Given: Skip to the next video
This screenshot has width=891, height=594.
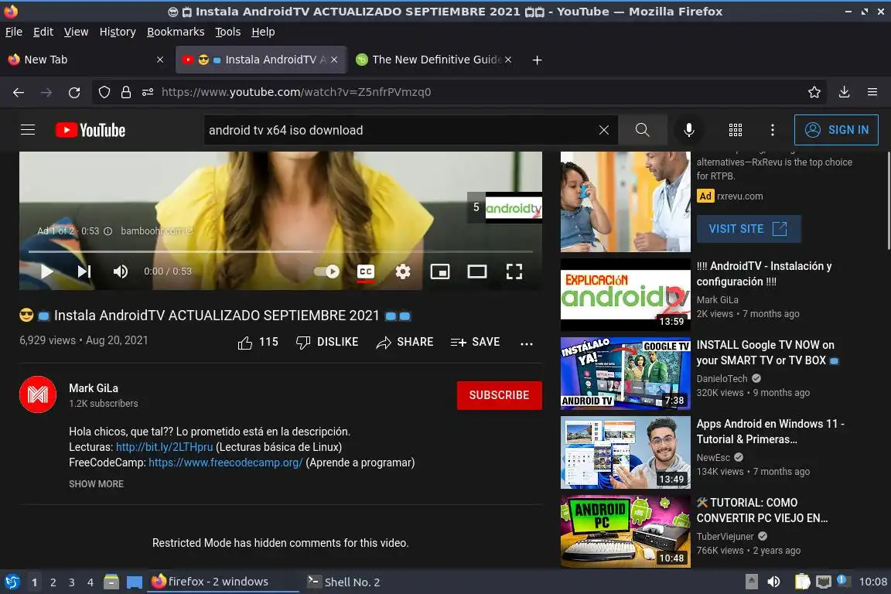Looking at the screenshot, I should (x=84, y=271).
